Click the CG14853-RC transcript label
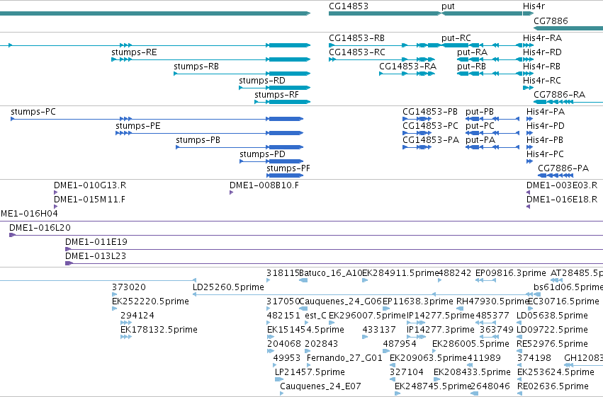 coord(357,52)
